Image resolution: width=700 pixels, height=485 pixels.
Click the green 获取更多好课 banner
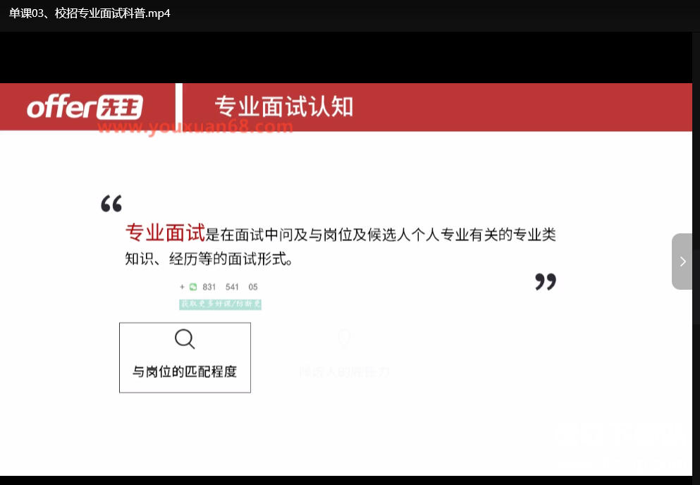tap(221, 304)
